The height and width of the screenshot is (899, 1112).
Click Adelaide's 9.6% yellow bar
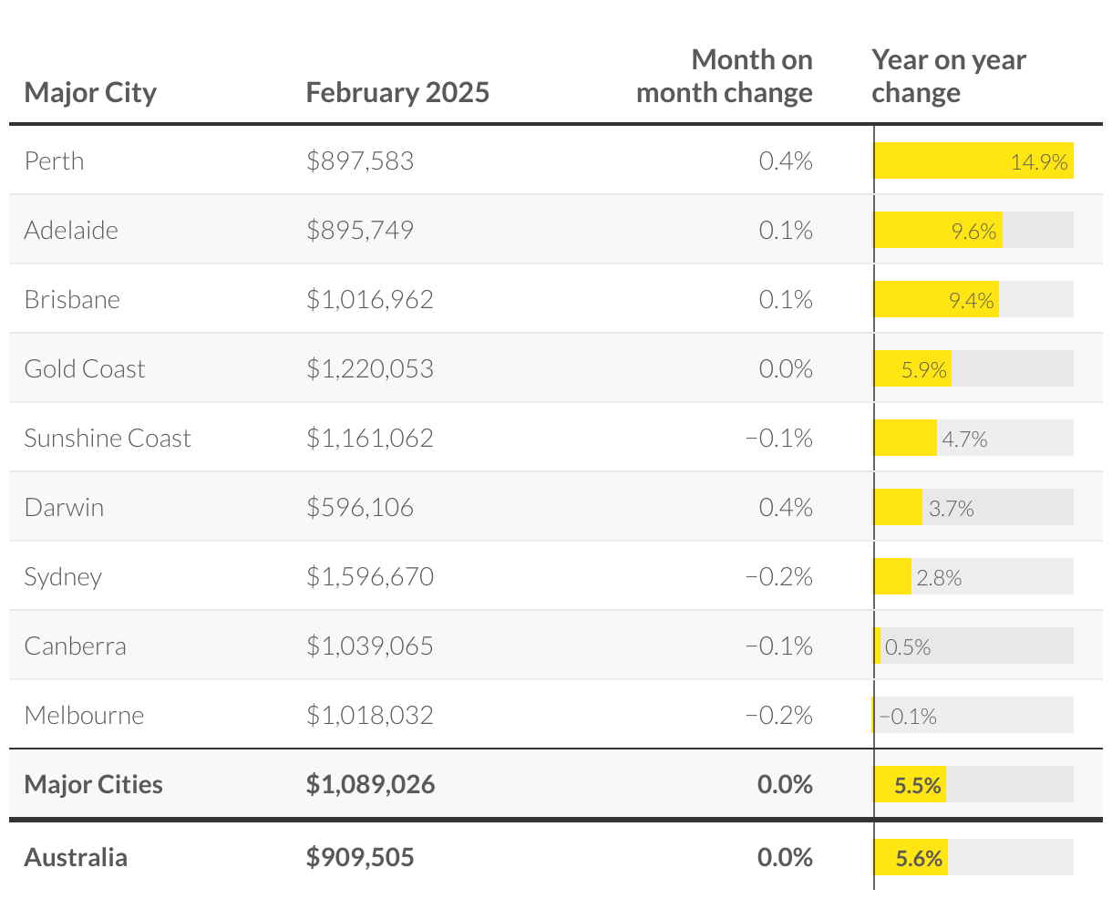point(938,230)
